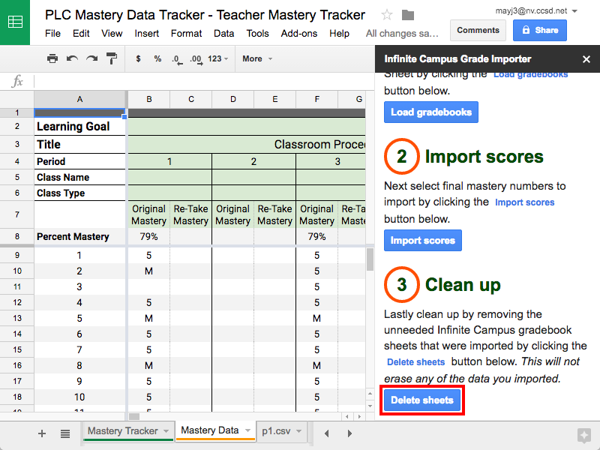The image size is (600, 450).
Task: Add a new sheet with plus icon
Action: click(x=42, y=433)
